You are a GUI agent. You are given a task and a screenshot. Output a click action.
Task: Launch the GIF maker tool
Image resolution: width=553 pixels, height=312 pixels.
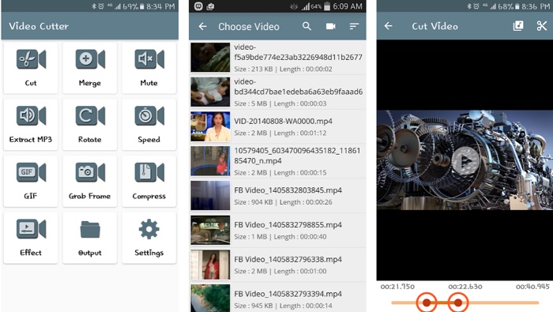[x=31, y=181]
